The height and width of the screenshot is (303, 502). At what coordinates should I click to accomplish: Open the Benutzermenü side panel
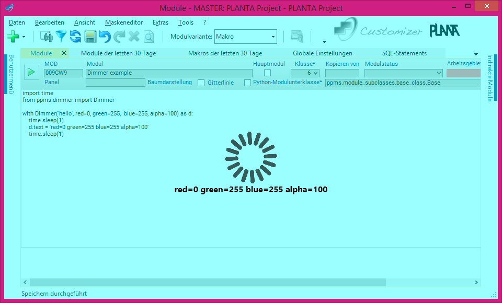10,74
